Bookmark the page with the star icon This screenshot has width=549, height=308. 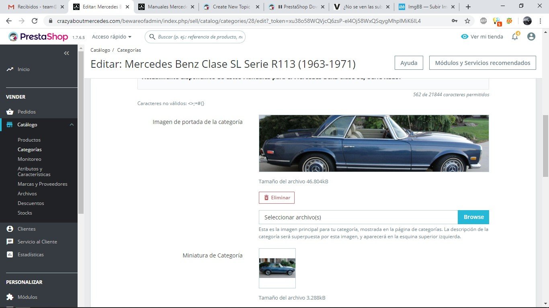click(x=467, y=21)
